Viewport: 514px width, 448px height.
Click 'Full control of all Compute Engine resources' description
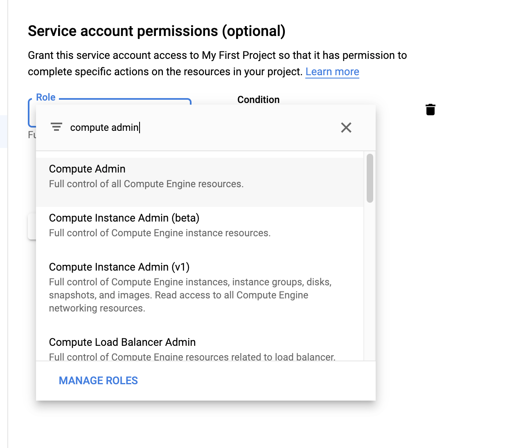146,184
